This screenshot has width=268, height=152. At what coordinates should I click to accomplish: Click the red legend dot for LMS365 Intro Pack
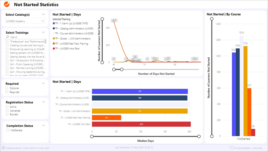click(x=54, y=49)
